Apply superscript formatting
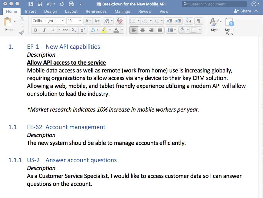 click(x=83, y=30)
